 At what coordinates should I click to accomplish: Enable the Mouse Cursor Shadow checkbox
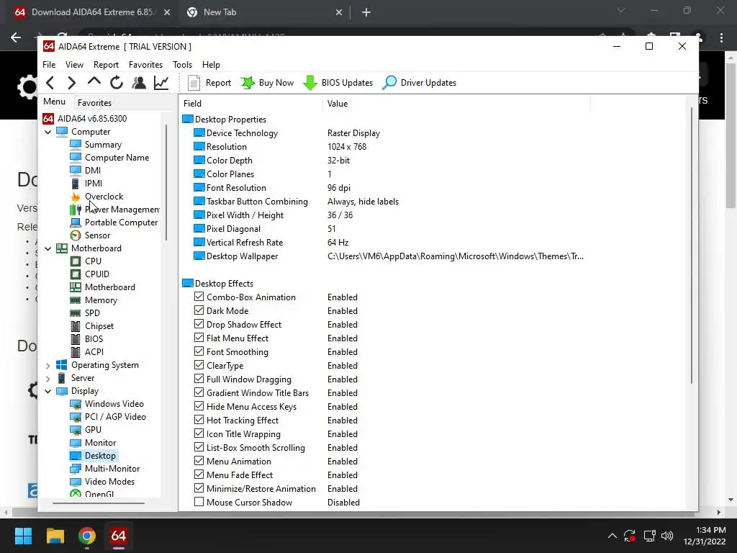click(199, 502)
